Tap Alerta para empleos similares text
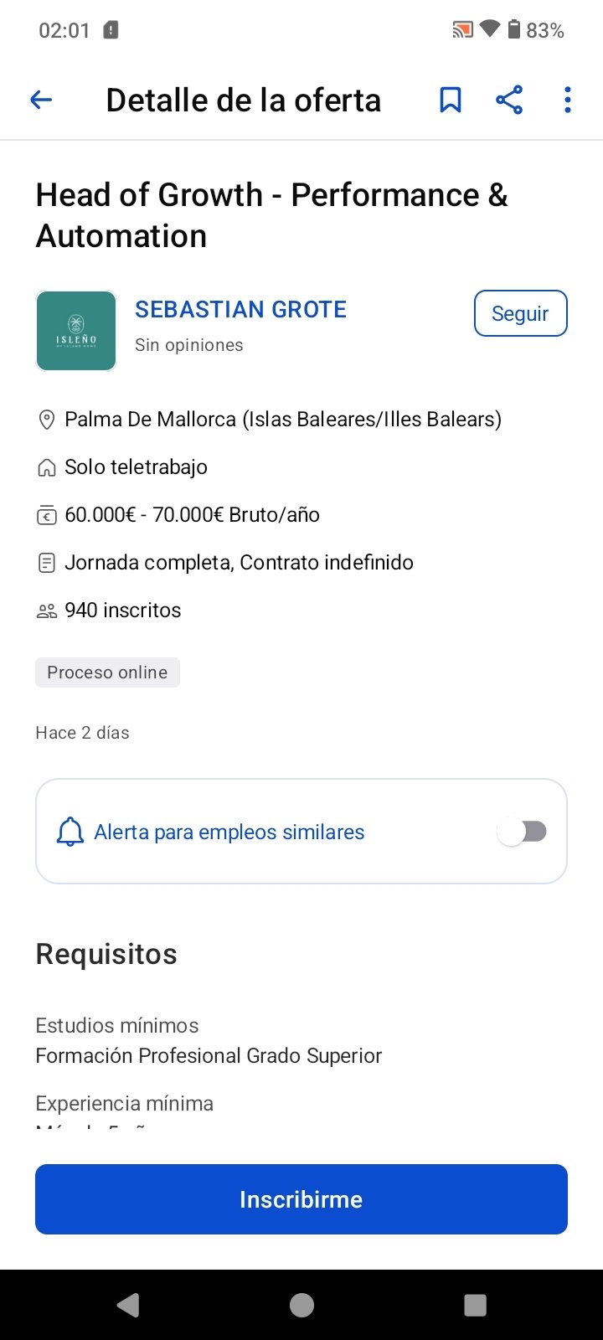The image size is (603, 1340). pos(229,832)
